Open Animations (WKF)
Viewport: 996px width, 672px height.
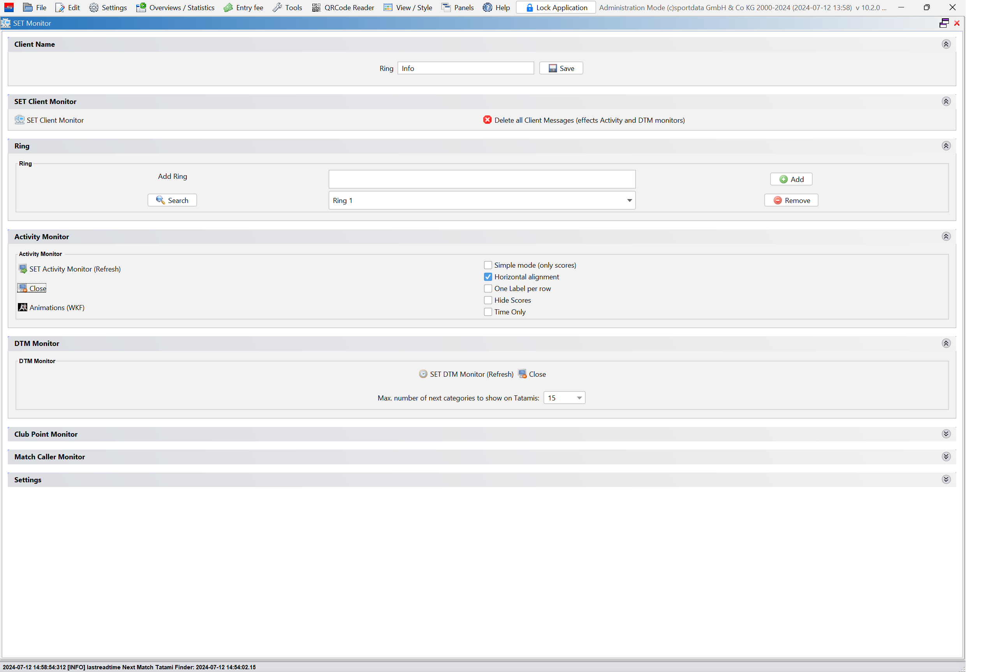57,308
